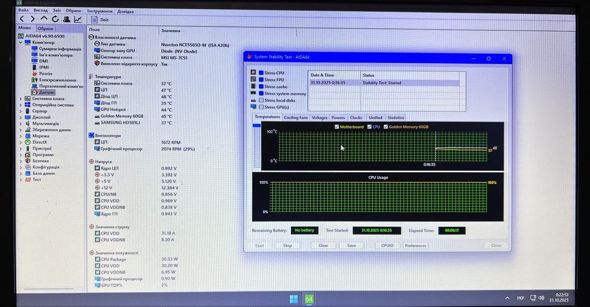Enable the Stress local disks checkbox
This screenshot has height=307, width=590.
[261, 100]
